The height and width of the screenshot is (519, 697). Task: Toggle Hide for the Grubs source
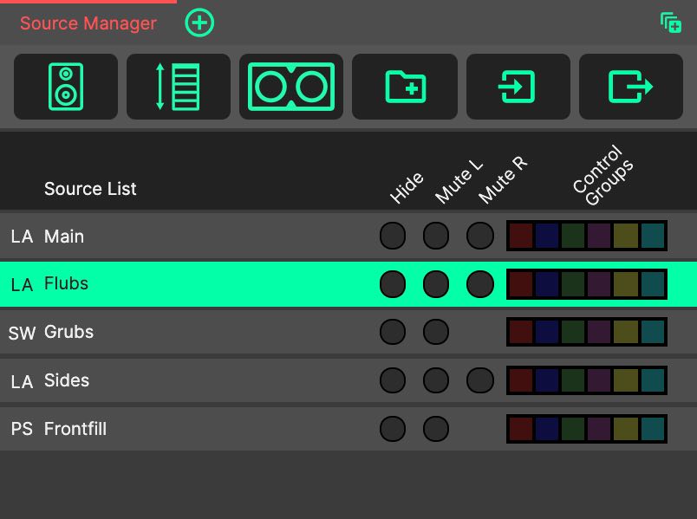click(x=393, y=332)
